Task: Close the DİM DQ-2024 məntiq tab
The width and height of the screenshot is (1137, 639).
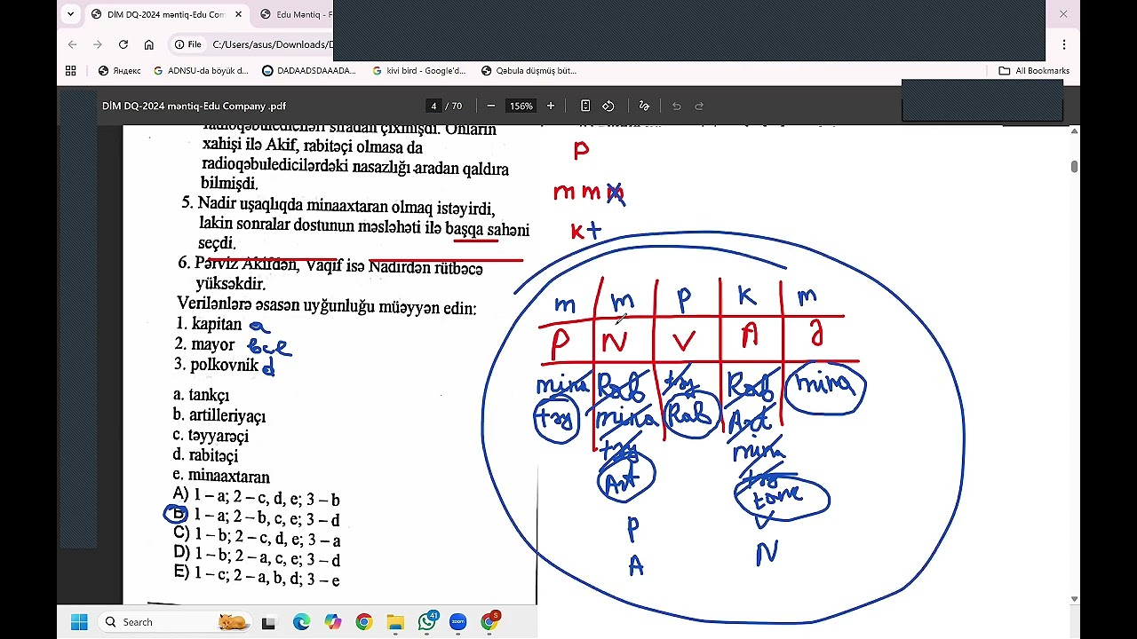Action: point(237,14)
